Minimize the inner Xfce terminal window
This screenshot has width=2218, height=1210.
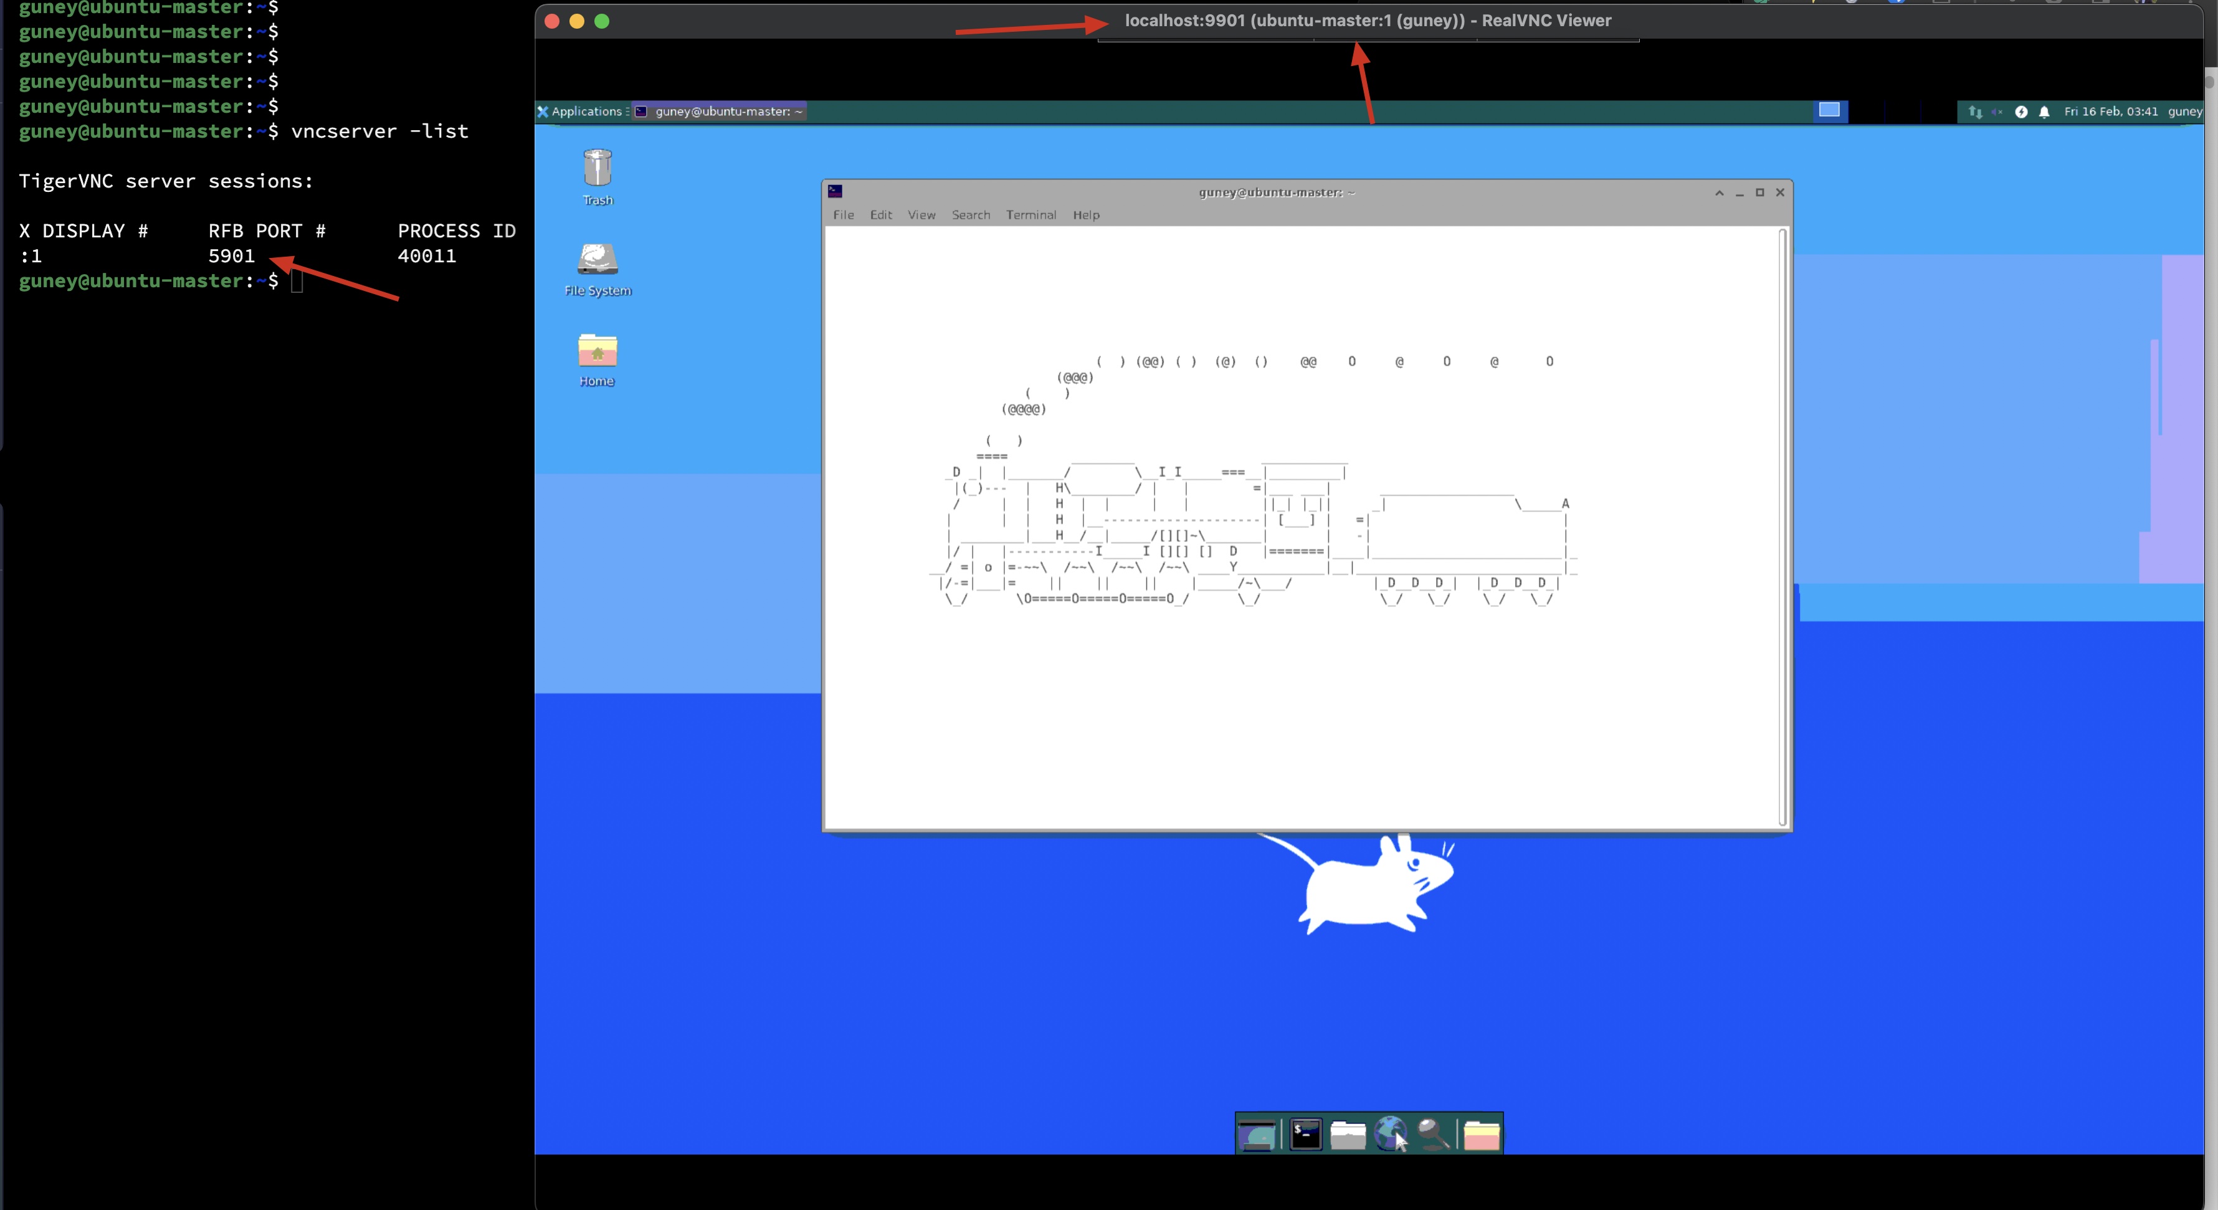click(1740, 193)
